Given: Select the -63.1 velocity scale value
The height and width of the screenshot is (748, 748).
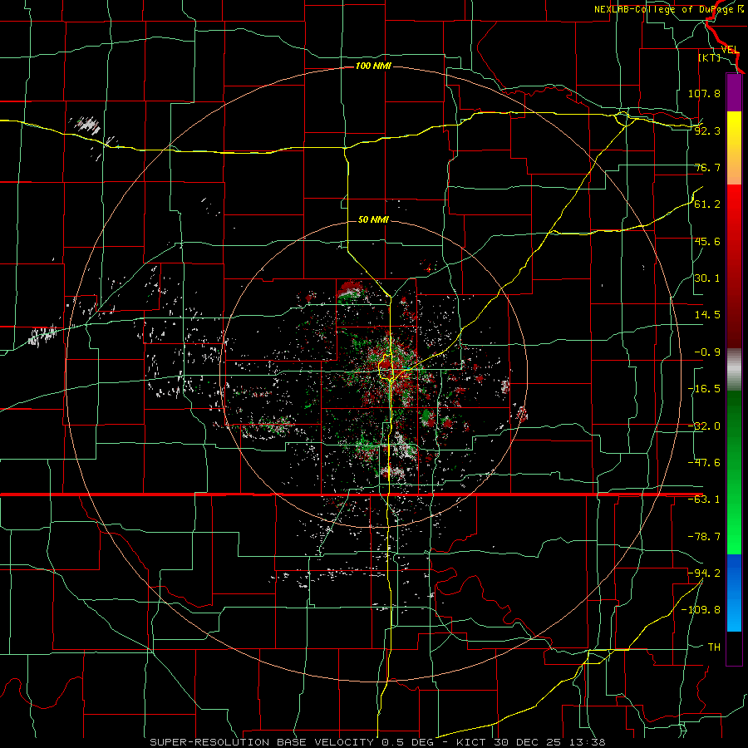Looking at the screenshot, I should click(704, 499).
